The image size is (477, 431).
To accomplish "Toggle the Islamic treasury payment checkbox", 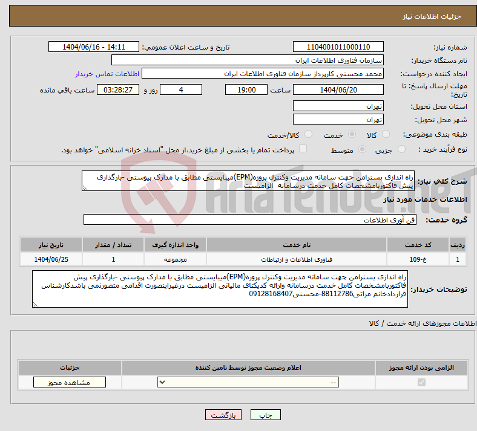I will click(303, 149).
